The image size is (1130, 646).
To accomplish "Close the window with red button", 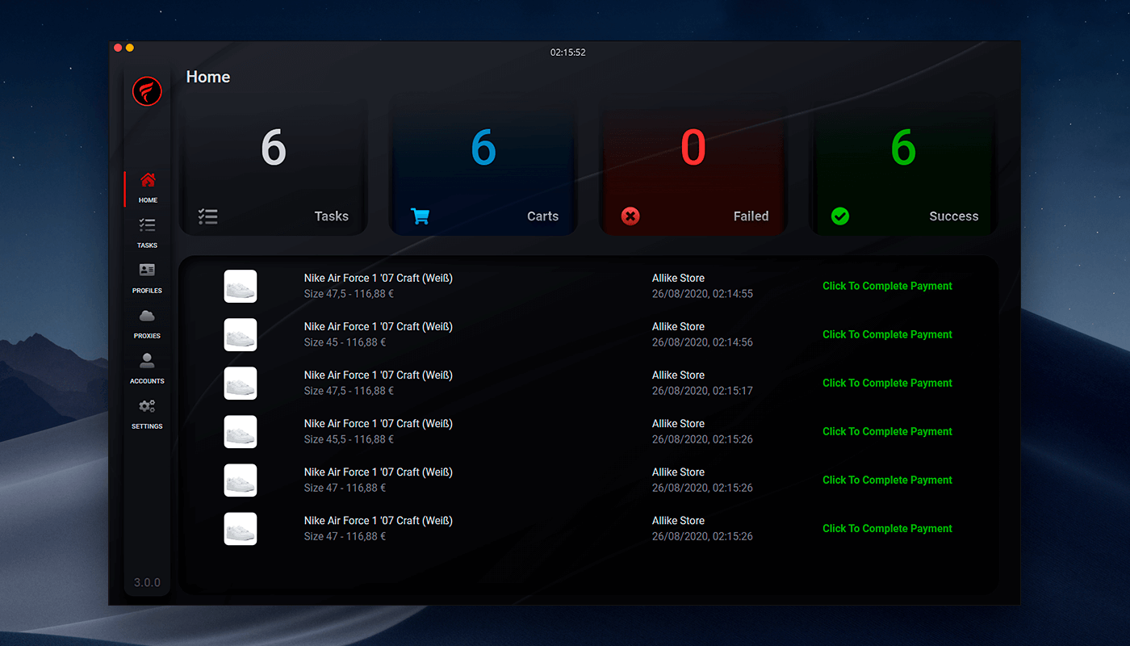I will [x=118, y=48].
